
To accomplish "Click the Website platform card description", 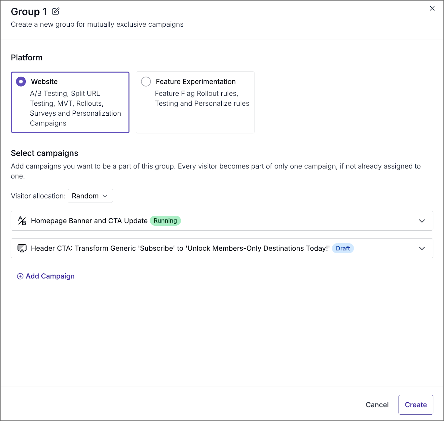I will coord(75,108).
